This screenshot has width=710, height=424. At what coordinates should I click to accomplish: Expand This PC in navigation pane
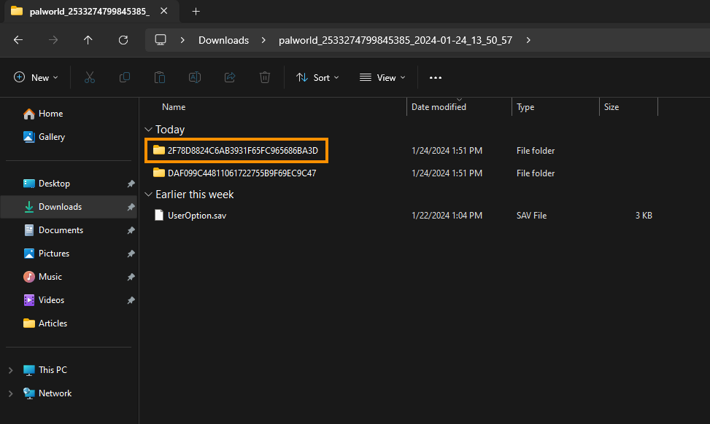(x=10, y=370)
